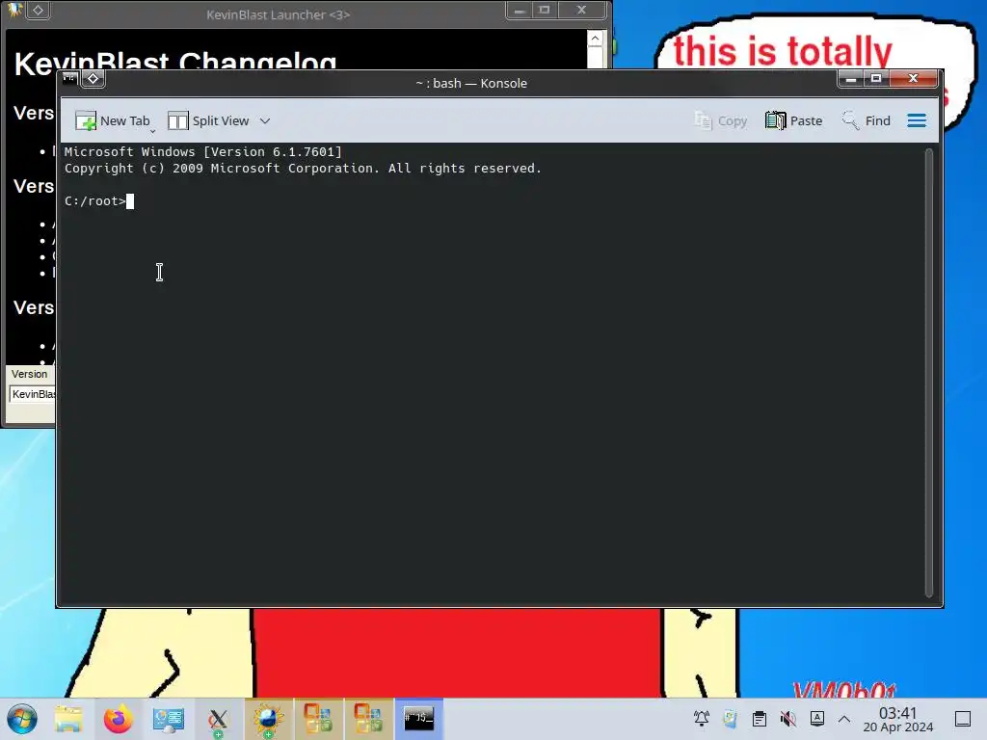Open the X application taskbar icon
Image resolution: width=987 pixels, height=740 pixels.
point(218,719)
